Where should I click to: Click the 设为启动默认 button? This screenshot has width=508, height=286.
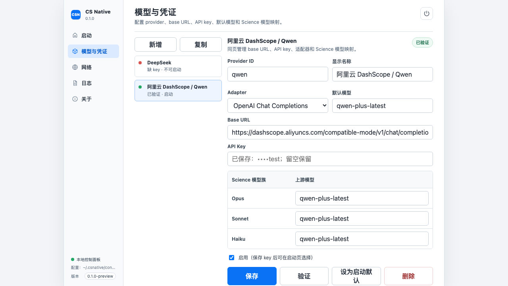click(356, 276)
